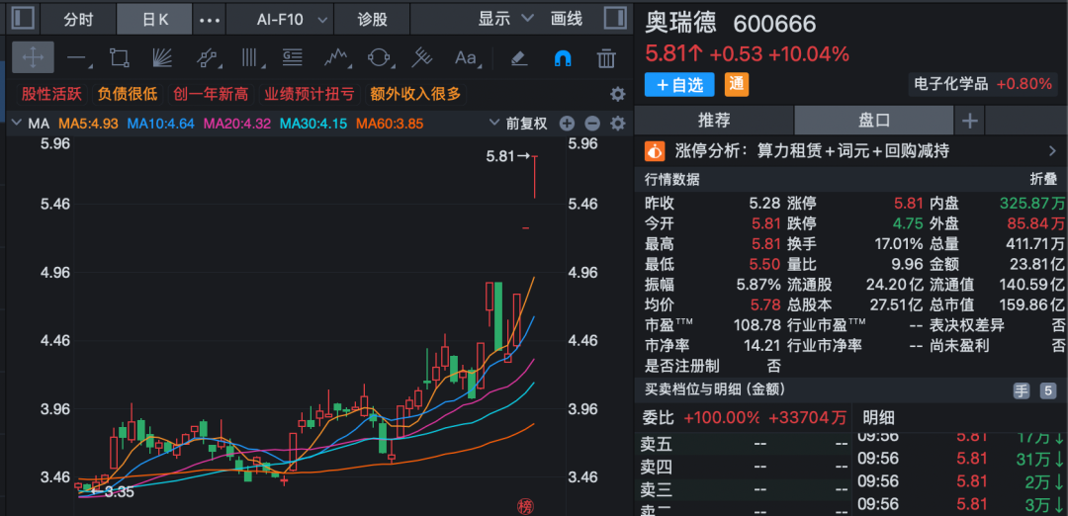This screenshot has height=516, width=1068.
Task: Select the fan lines drawing tool
Action: pyautogui.click(x=161, y=58)
